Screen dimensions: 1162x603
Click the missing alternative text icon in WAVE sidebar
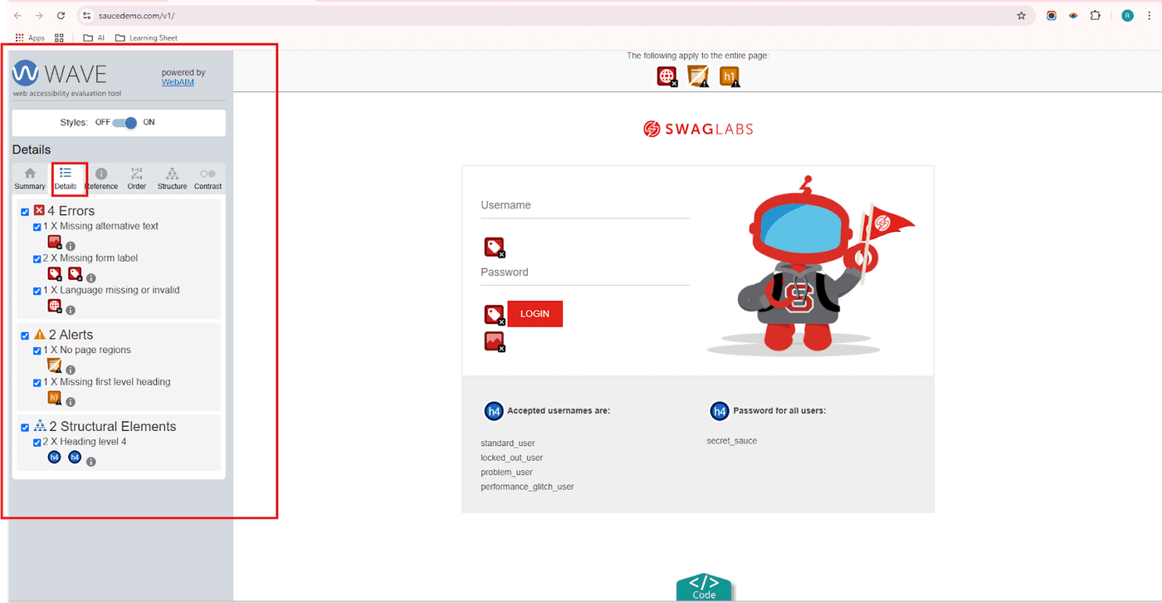tap(55, 242)
